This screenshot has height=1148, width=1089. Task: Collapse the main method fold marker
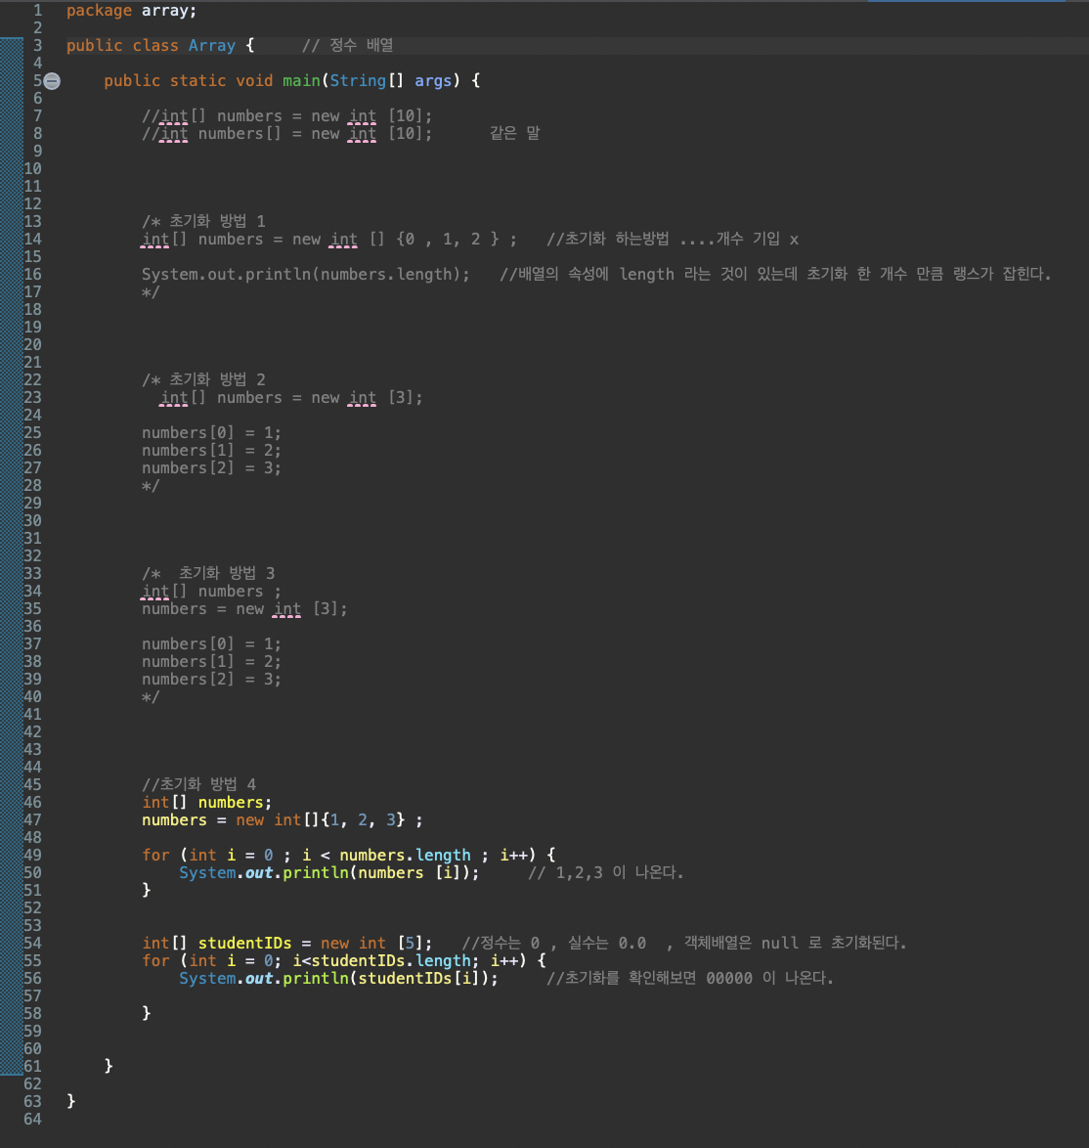[52, 80]
